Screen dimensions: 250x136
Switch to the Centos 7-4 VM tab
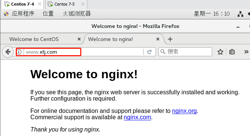tap(22, 4)
